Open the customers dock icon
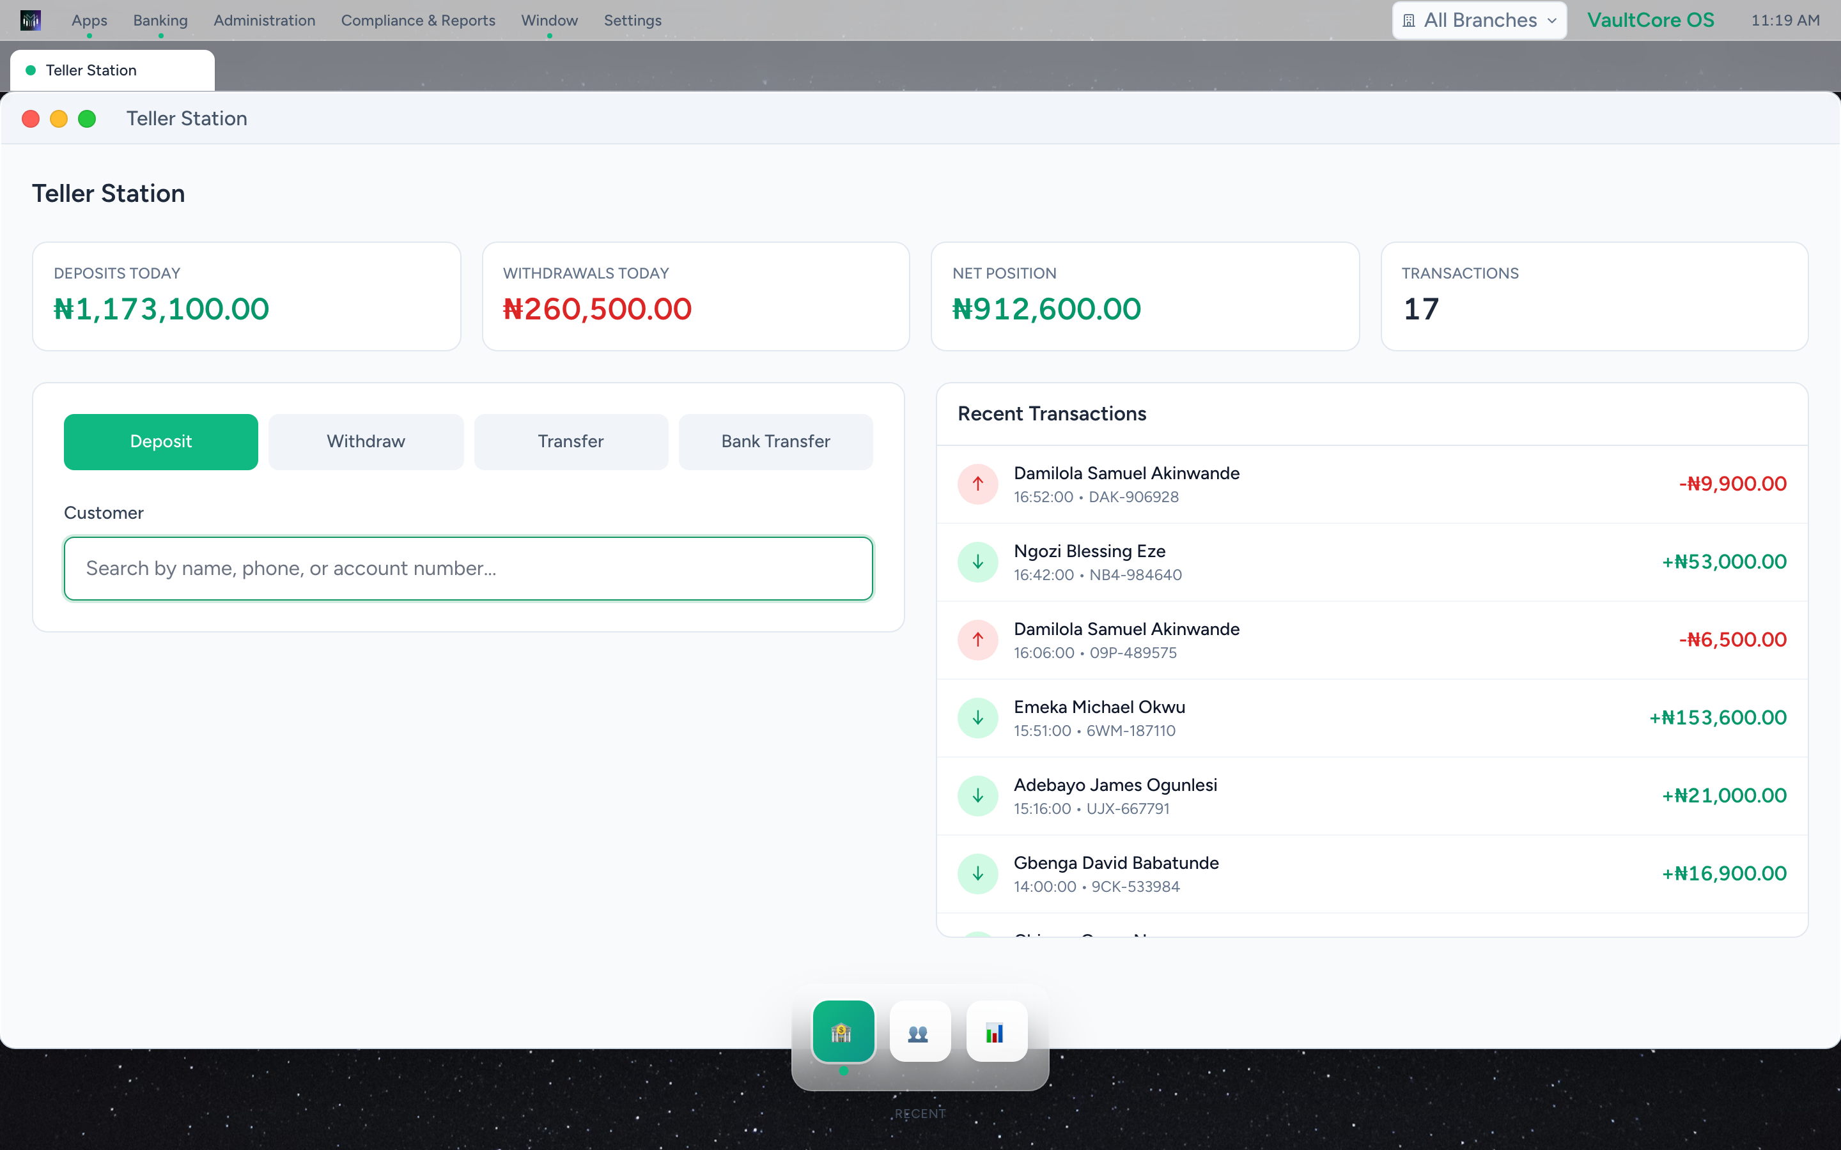Screen dimensions: 1841x1150 tap(920, 1031)
